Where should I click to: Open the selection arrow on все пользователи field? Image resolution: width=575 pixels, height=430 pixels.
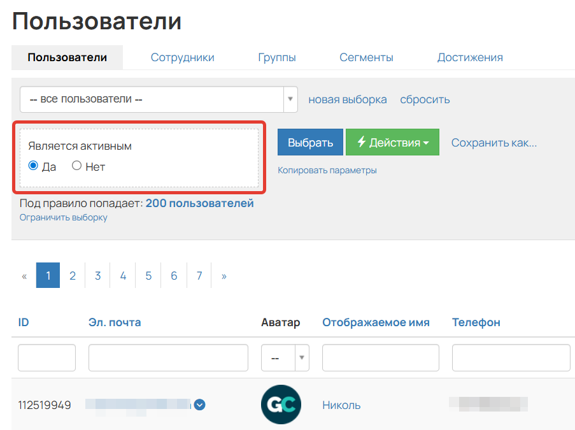(x=290, y=99)
